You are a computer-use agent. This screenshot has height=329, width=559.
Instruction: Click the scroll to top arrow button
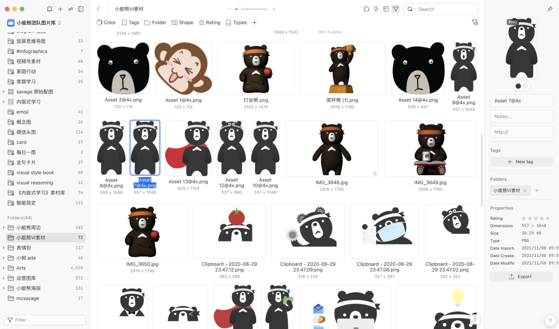tap(475, 319)
